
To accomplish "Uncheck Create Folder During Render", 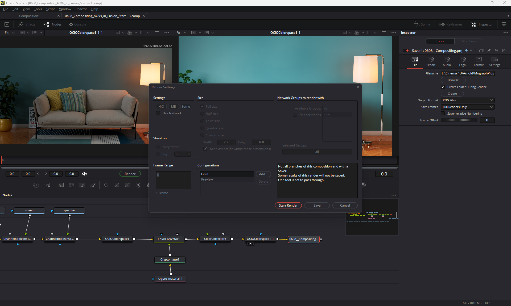I will pos(443,87).
